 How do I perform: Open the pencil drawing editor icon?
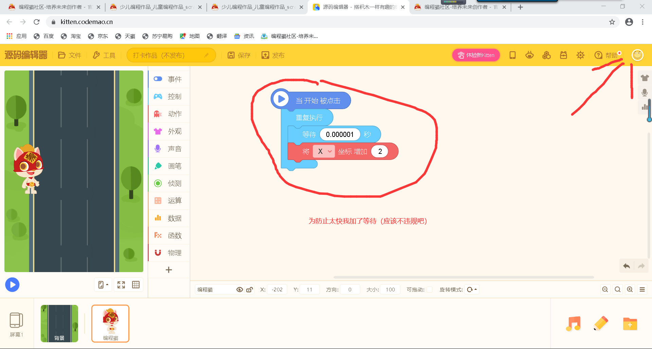[601, 324]
